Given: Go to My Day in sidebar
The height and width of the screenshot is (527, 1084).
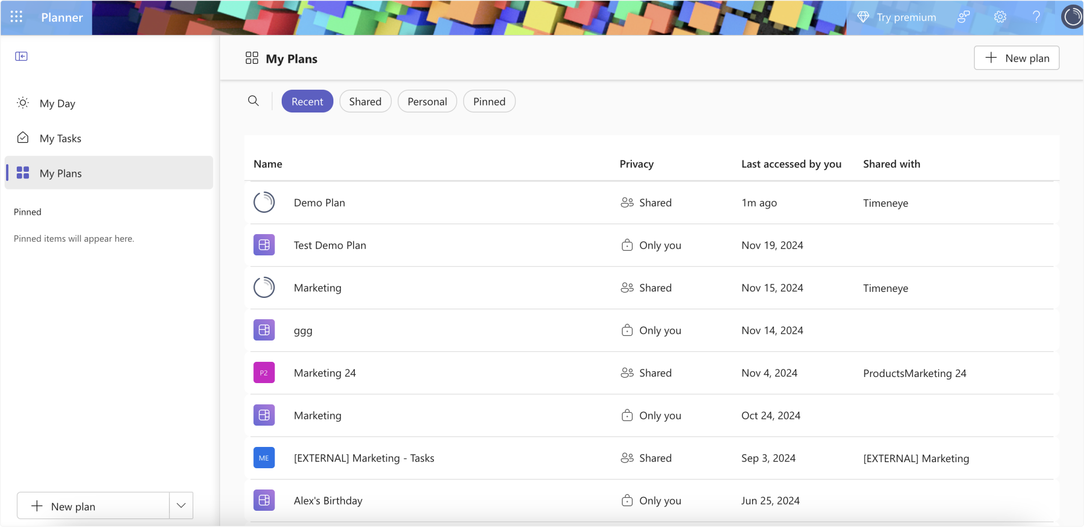Looking at the screenshot, I should tap(57, 103).
